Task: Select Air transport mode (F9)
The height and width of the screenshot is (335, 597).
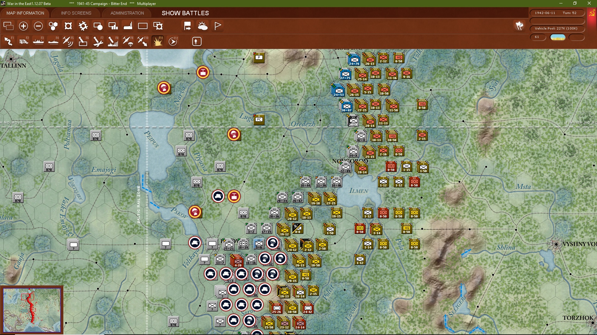Action: [x=128, y=41]
